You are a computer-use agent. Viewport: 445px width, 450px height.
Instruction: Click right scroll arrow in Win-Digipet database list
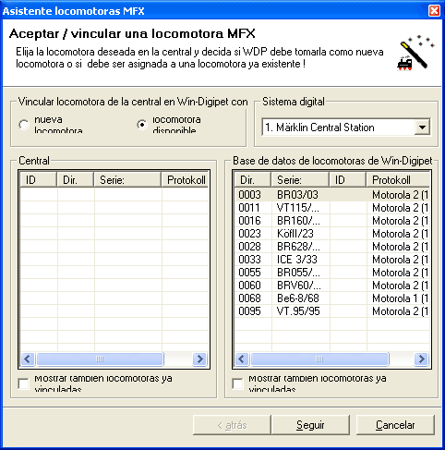[422, 359]
